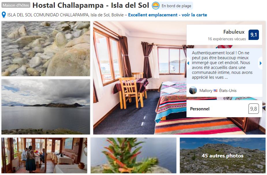Screen dimensions: 267x175
Task: Click Mallory's reviewer avatar
Action: click(193, 91)
